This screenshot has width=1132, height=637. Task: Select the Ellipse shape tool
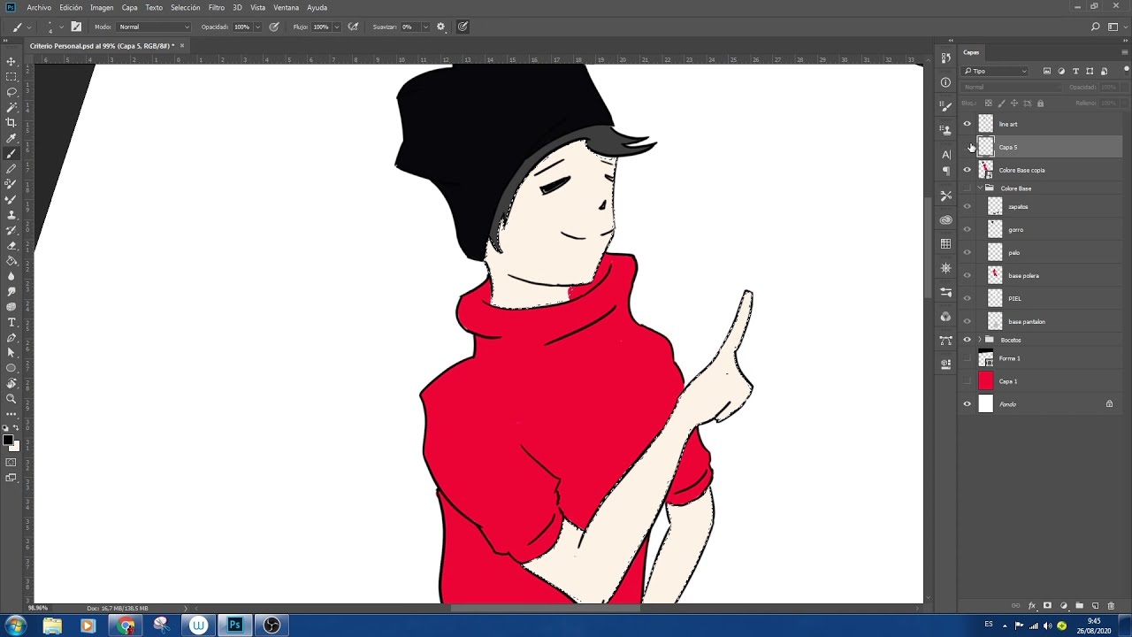click(x=11, y=368)
